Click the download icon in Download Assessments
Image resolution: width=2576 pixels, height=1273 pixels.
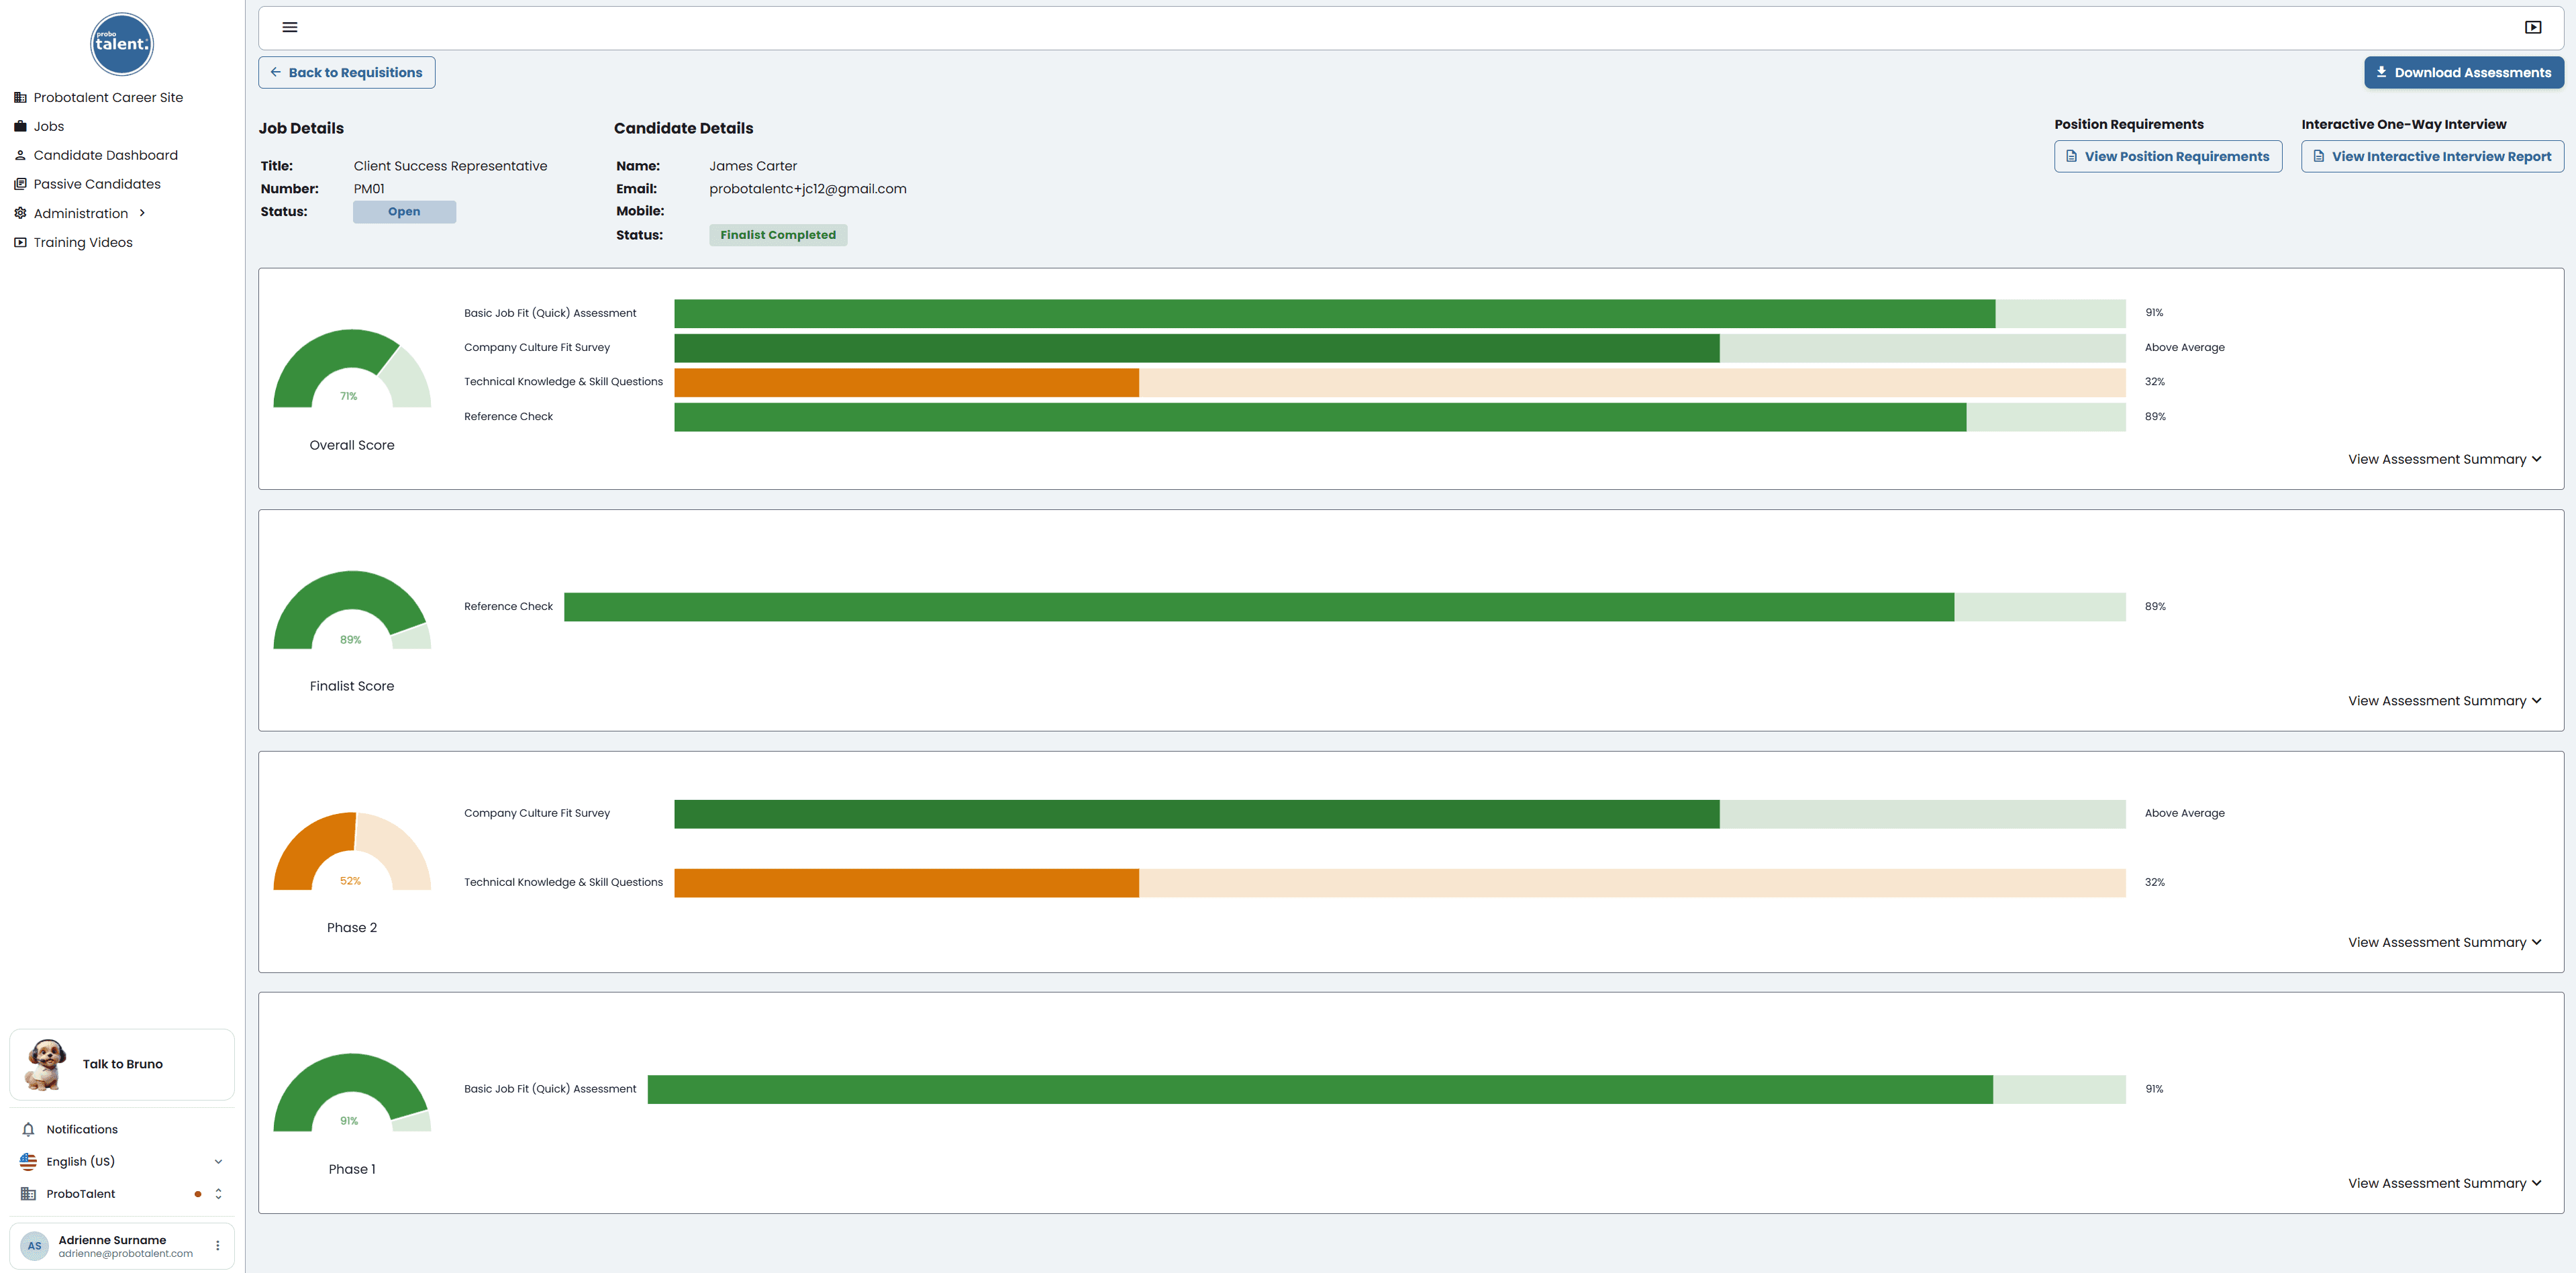pos(2382,72)
